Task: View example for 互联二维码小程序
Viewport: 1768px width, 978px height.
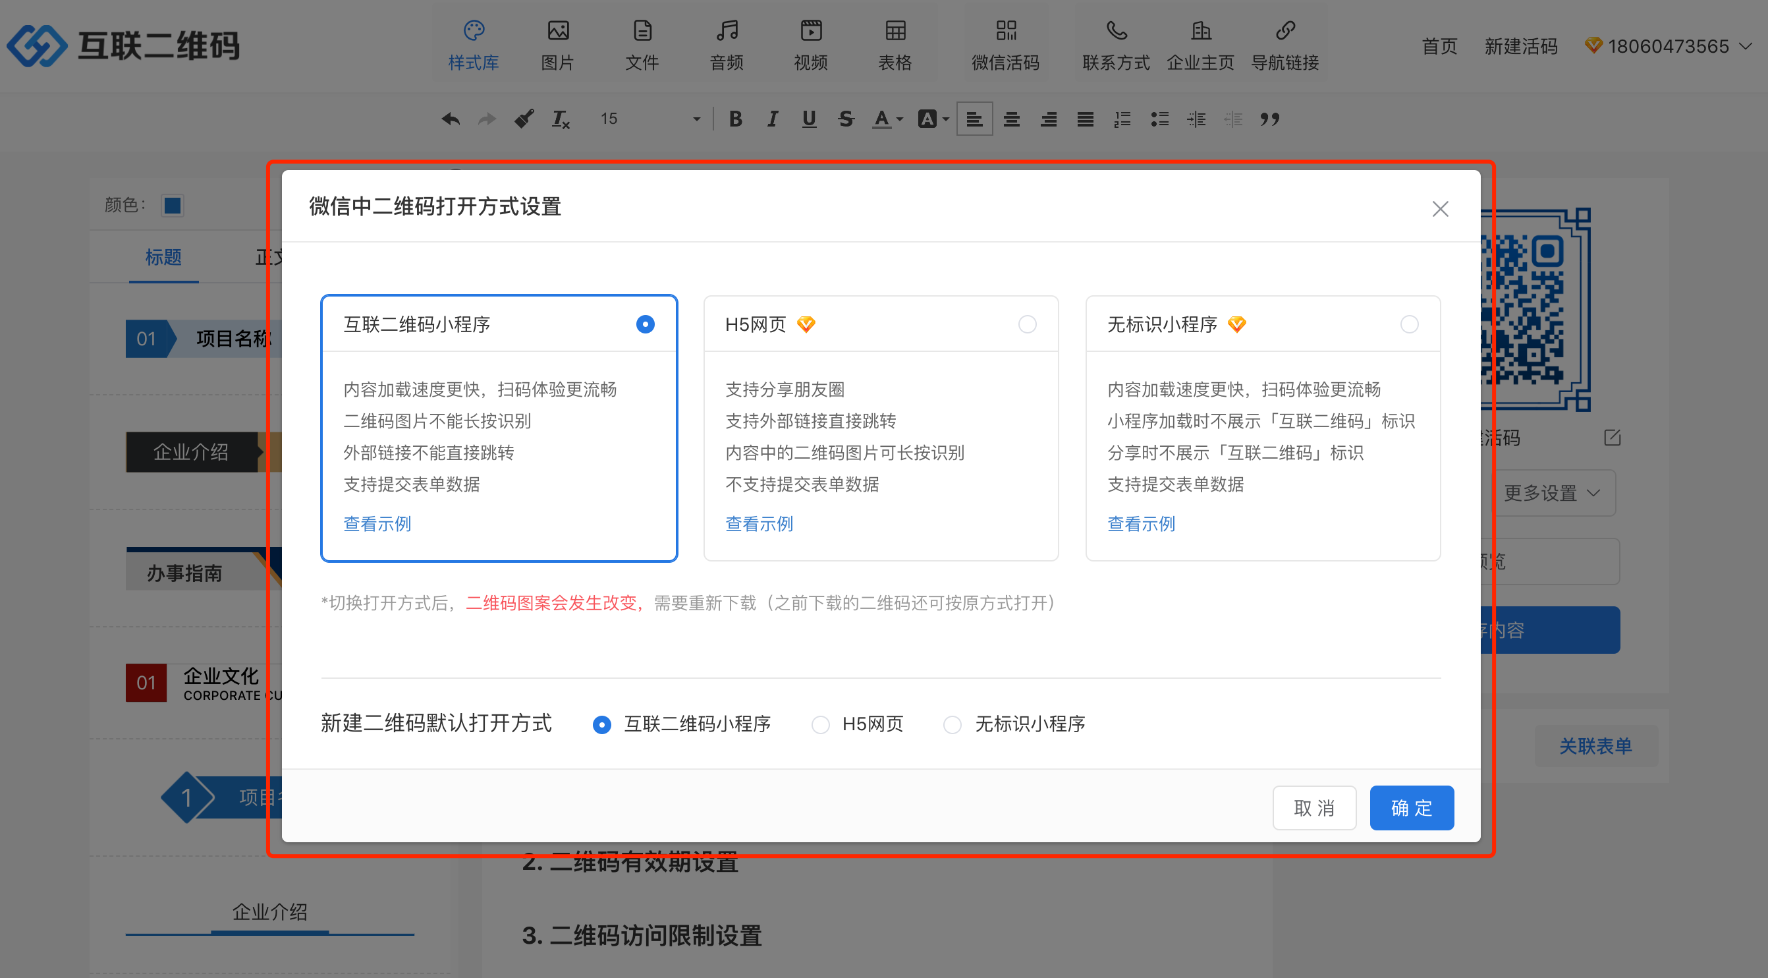Action: [x=377, y=524]
